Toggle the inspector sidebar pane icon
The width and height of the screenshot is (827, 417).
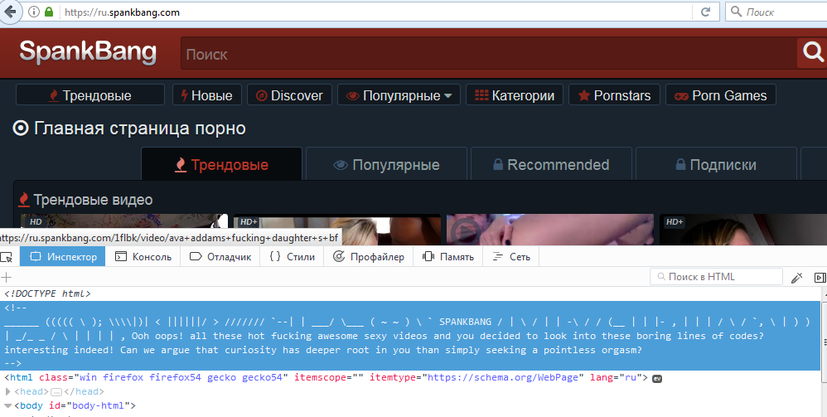pyautogui.click(x=820, y=277)
